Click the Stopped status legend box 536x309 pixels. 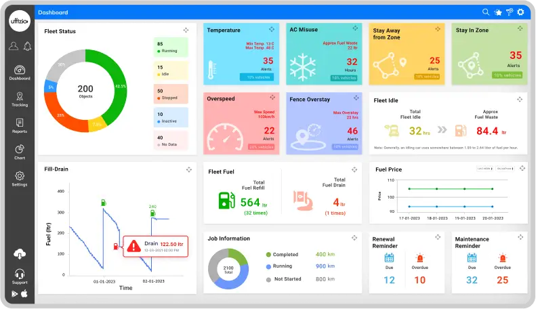point(171,94)
